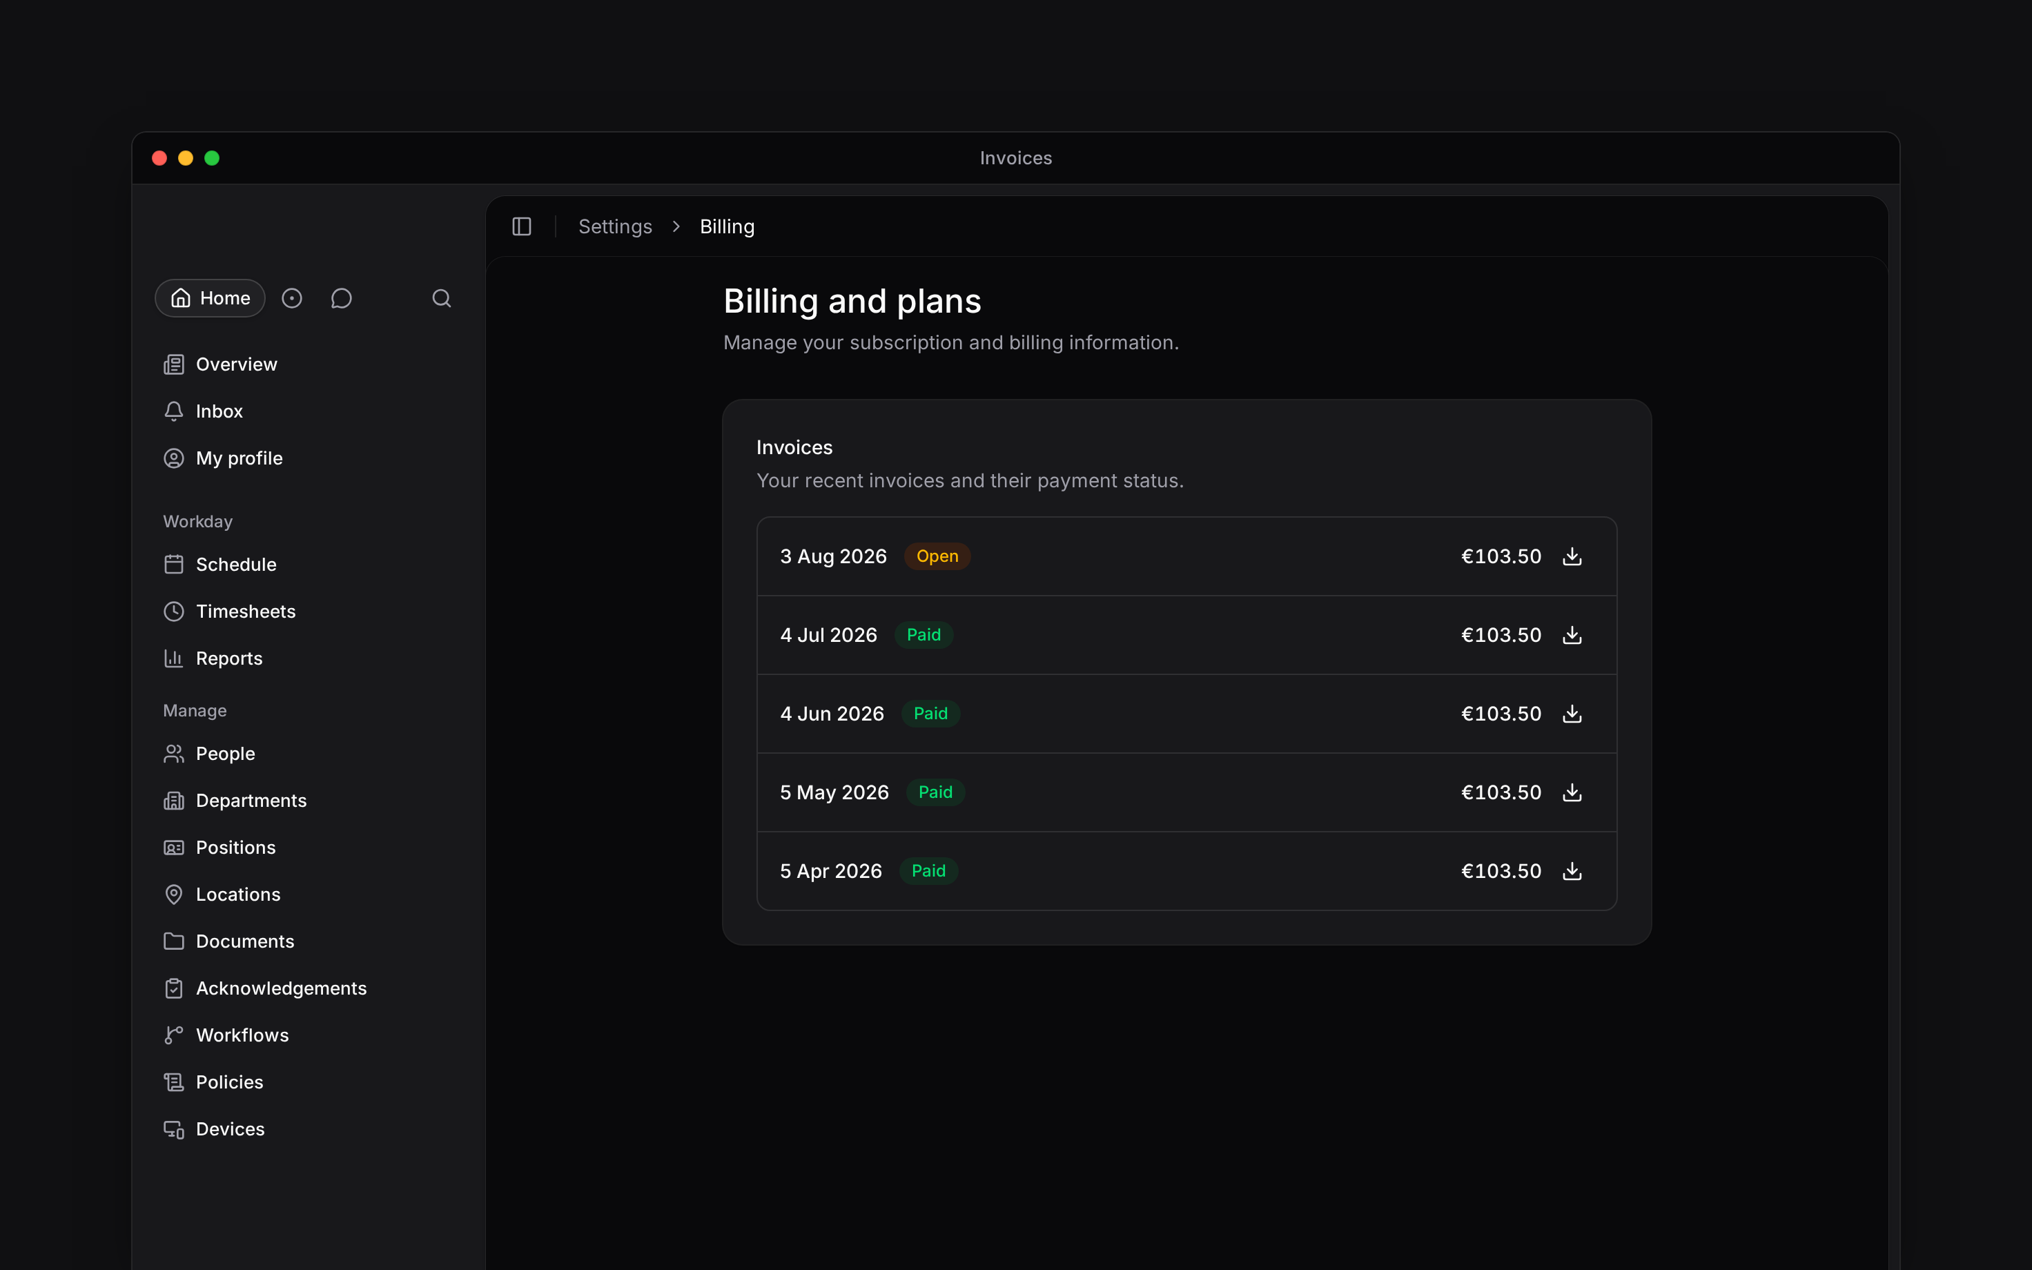2032x1270 pixels.
Task: Maximize the window with the green button
Action: [212, 158]
